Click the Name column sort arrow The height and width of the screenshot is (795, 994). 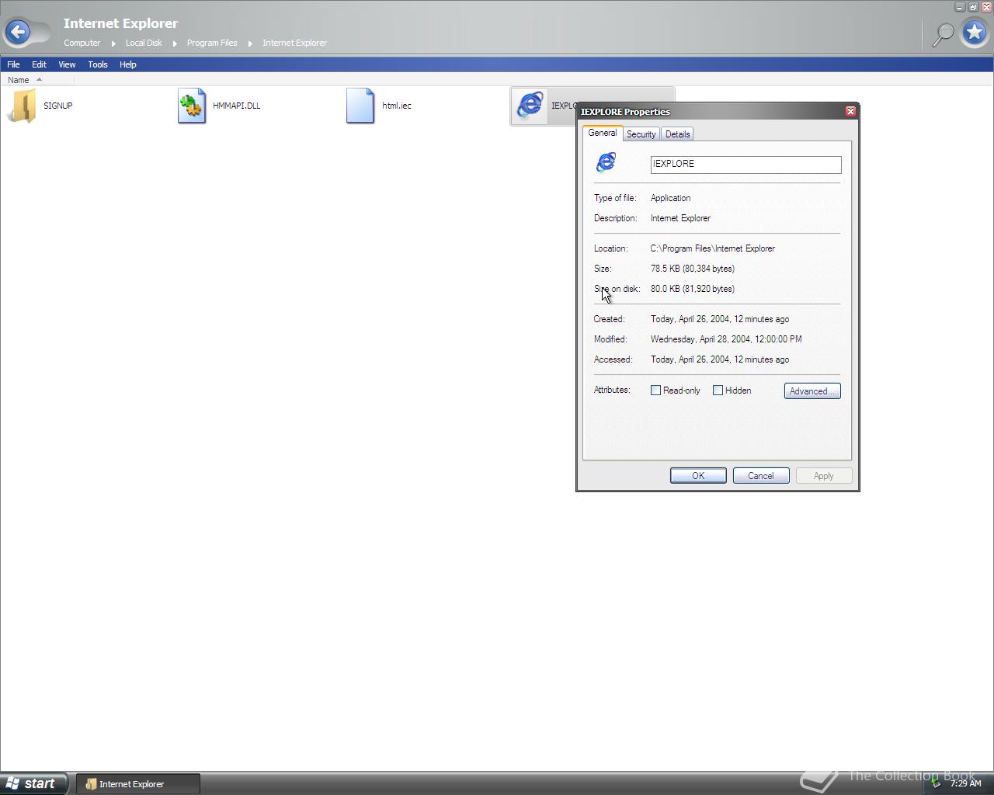coord(39,79)
